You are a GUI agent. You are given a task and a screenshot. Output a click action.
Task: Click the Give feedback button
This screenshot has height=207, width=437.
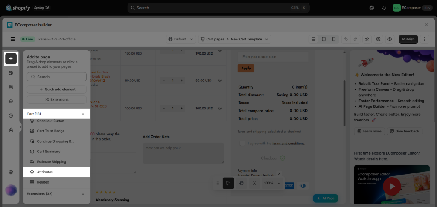(405, 131)
